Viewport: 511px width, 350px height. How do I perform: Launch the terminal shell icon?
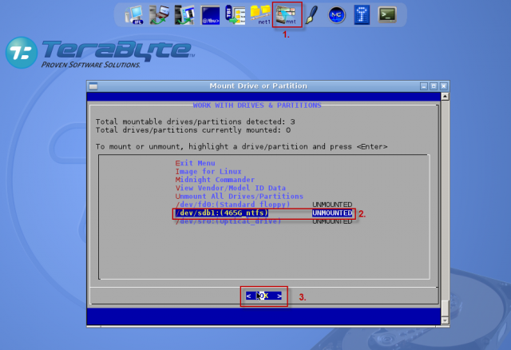coord(387,15)
